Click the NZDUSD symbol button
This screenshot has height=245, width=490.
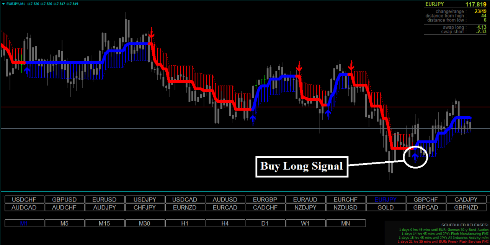[x=346, y=208]
